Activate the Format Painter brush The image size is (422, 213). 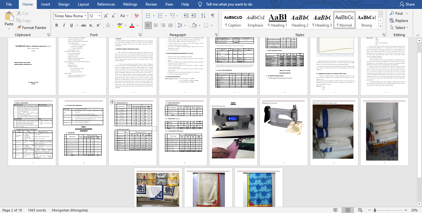coord(32,27)
